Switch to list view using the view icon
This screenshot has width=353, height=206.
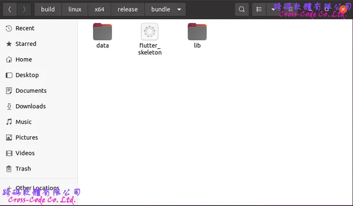[x=259, y=9]
